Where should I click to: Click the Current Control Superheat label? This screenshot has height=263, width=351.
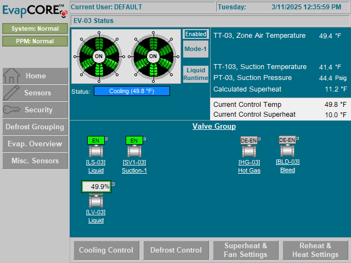tap(254, 115)
